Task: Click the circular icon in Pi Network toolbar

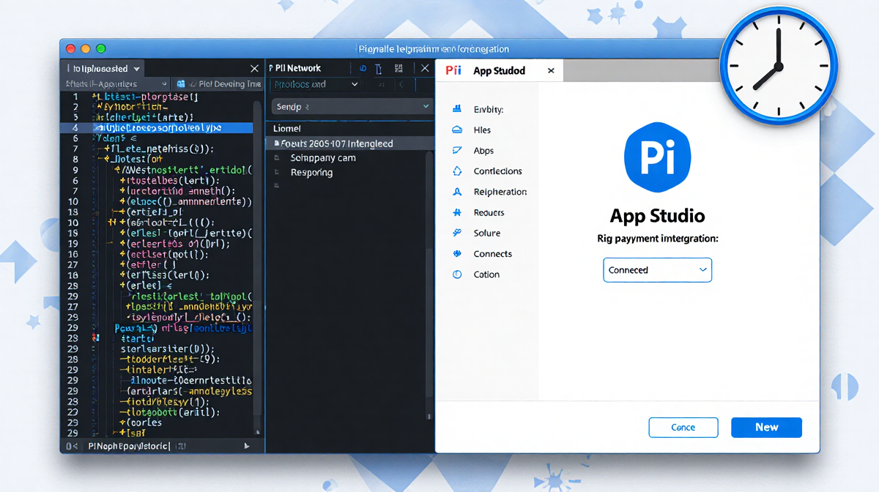Action: pyautogui.click(x=362, y=68)
